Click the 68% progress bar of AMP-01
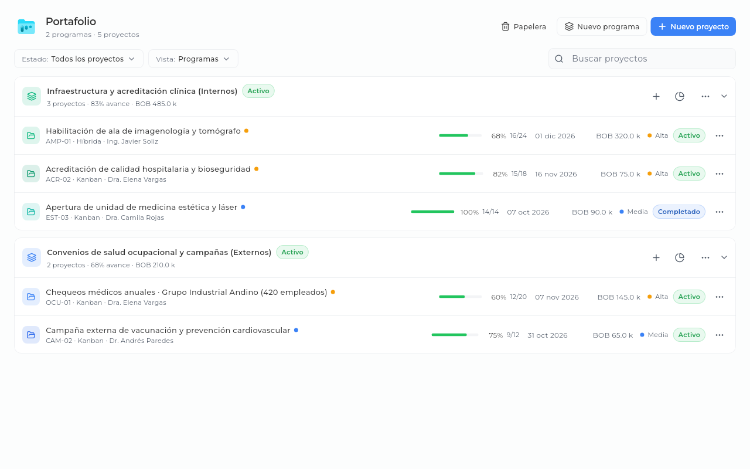This screenshot has height=469, width=750. point(461,135)
